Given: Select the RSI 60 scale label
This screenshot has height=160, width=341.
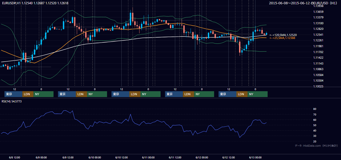Looking at the screenshot, I should pyautogui.click(x=315, y=120).
